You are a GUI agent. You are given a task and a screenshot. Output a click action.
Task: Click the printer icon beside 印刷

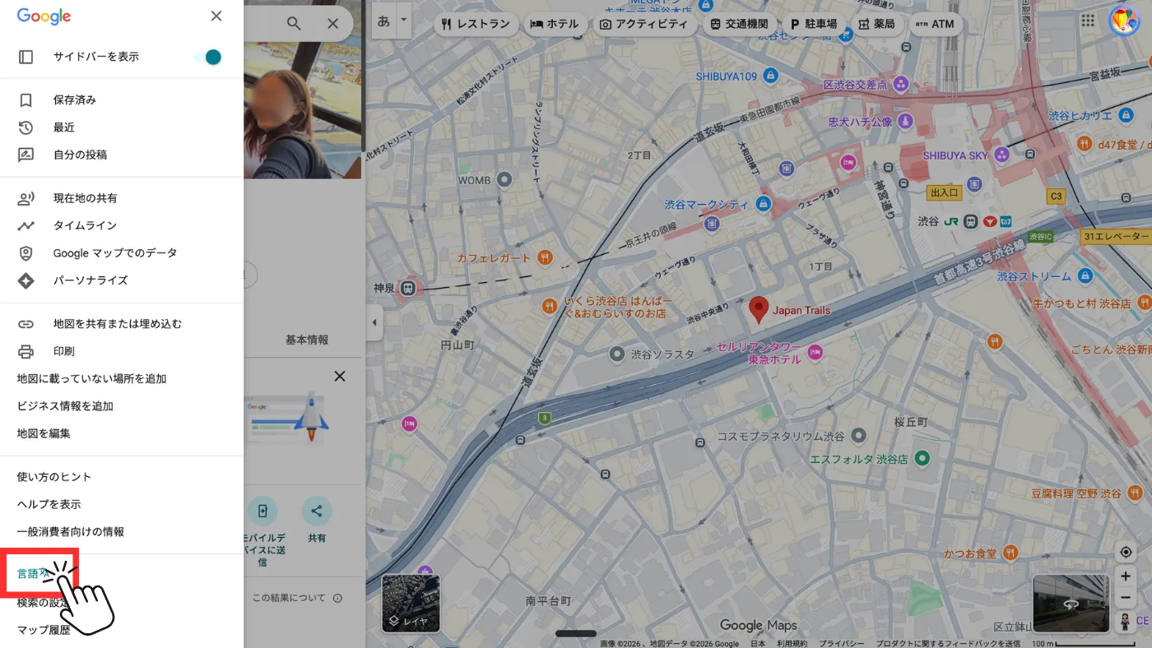click(26, 351)
